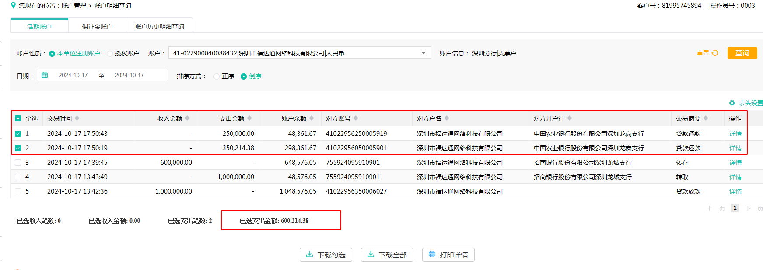
Task: Click the download icon on 下载全部
Action: (x=371, y=254)
